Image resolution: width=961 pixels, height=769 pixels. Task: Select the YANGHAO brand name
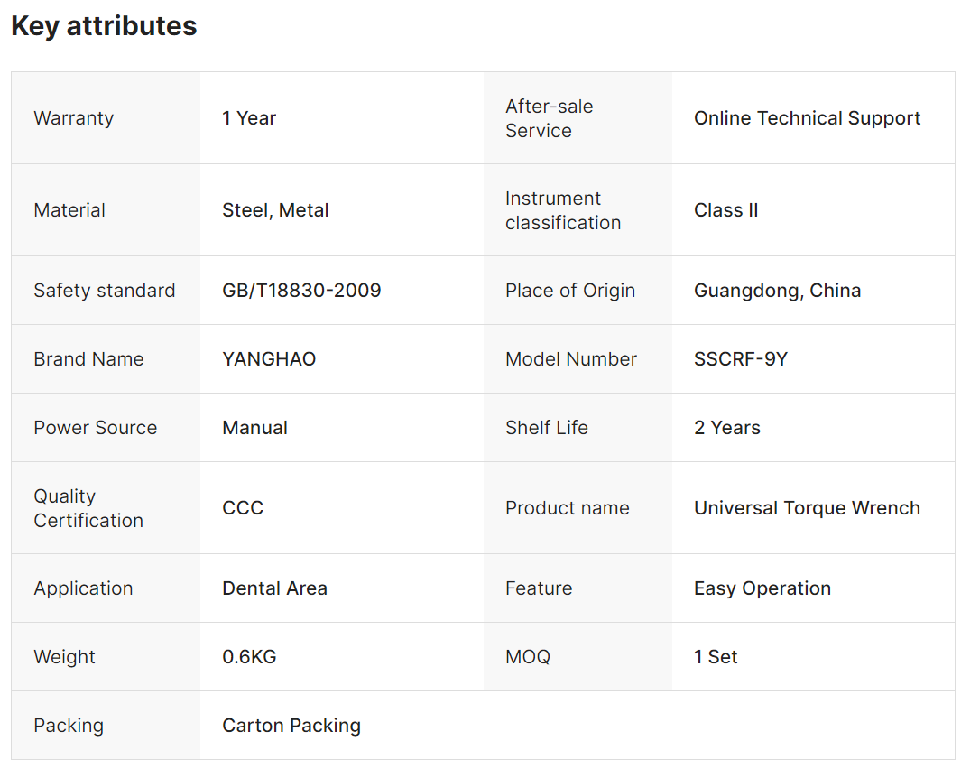(269, 359)
